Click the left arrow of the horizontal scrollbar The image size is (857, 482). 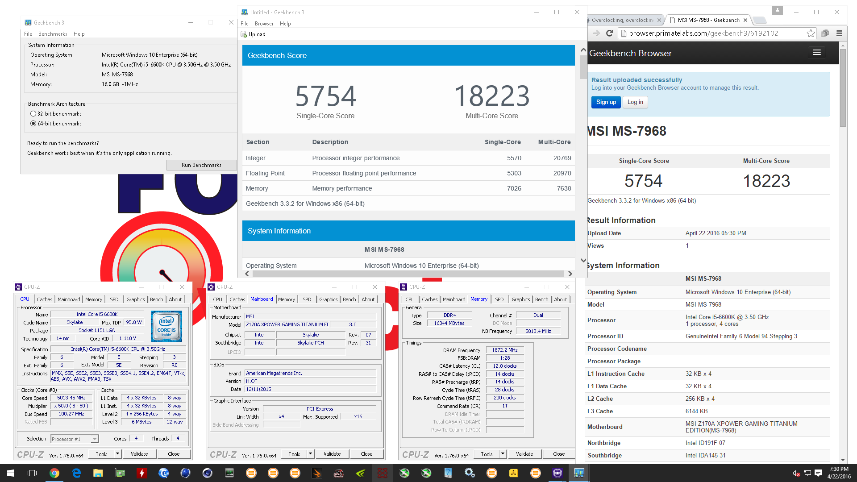tap(247, 274)
